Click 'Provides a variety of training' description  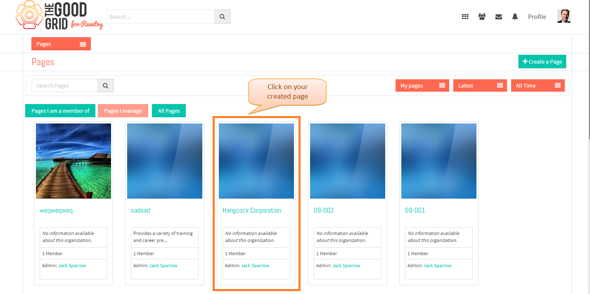click(x=163, y=237)
